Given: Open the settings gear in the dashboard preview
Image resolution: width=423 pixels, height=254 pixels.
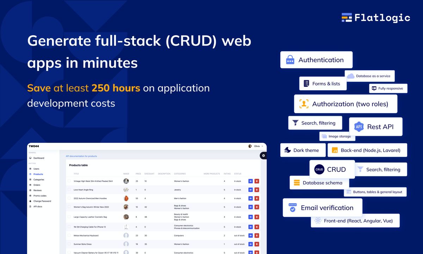Looking at the screenshot, I should [x=263, y=156].
